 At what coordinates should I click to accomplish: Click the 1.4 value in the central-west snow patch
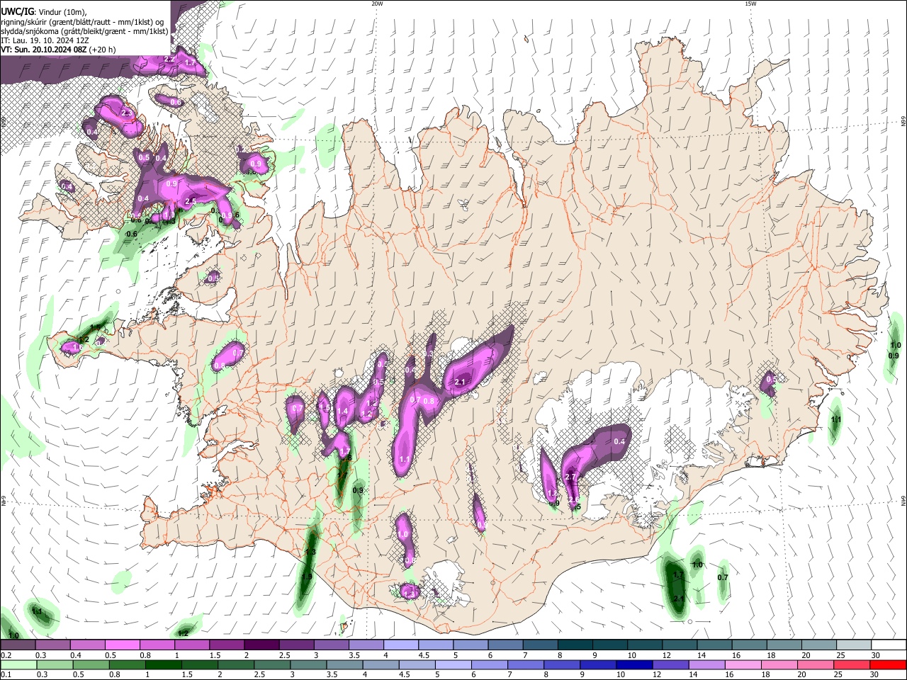click(x=342, y=412)
